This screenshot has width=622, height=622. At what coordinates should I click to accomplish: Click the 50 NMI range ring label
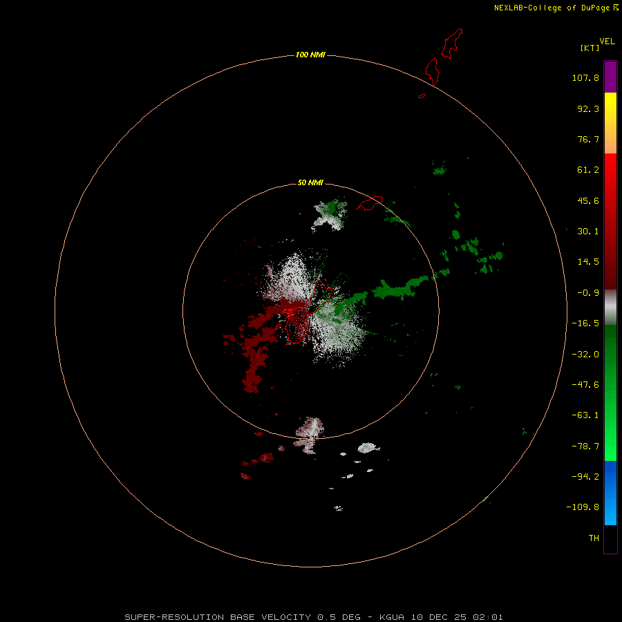coord(310,182)
